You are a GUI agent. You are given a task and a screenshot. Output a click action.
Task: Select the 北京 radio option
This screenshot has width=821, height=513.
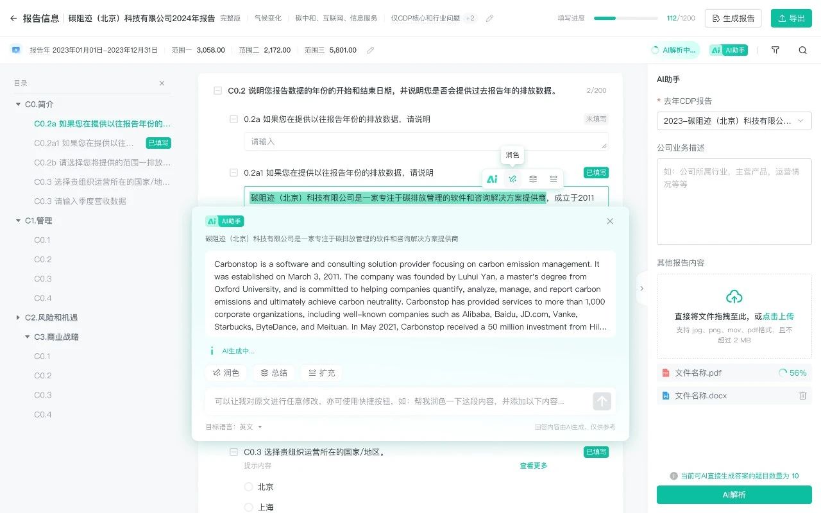[x=249, y=487]
